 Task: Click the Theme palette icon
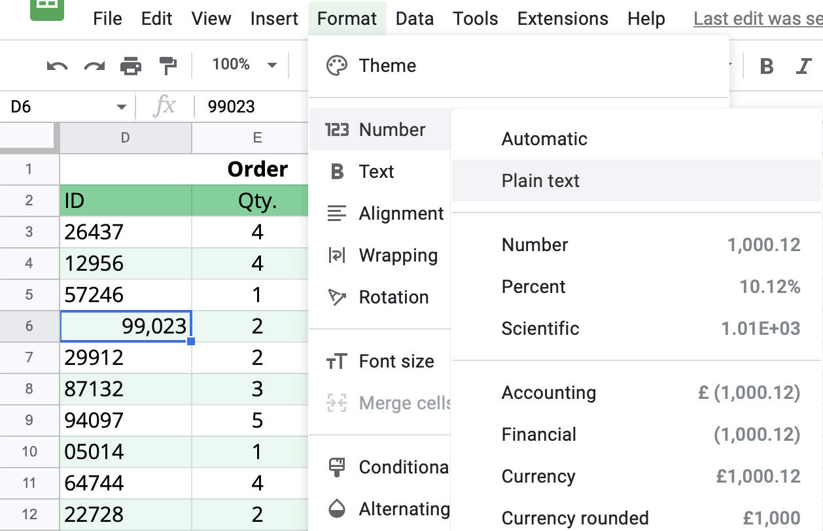pyautogui.click(x=338, y=65)
